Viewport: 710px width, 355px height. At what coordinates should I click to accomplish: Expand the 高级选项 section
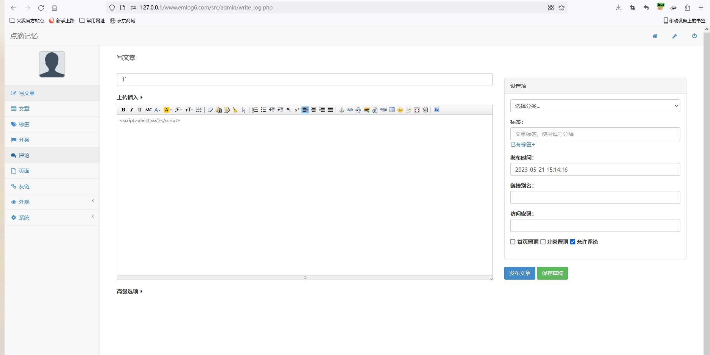coord(130,291)
